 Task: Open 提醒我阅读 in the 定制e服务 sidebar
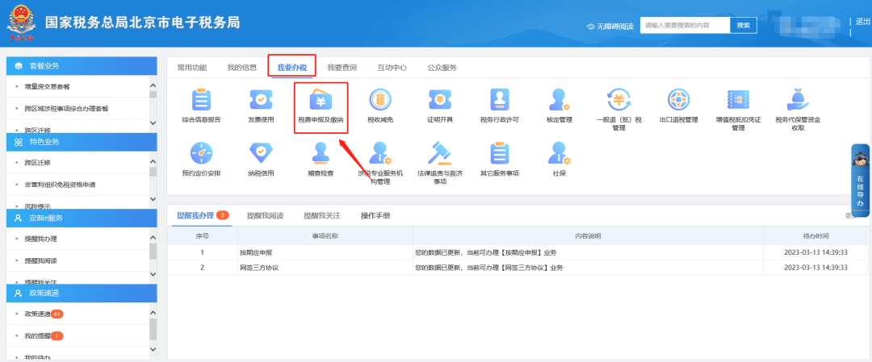click(41, 260)
